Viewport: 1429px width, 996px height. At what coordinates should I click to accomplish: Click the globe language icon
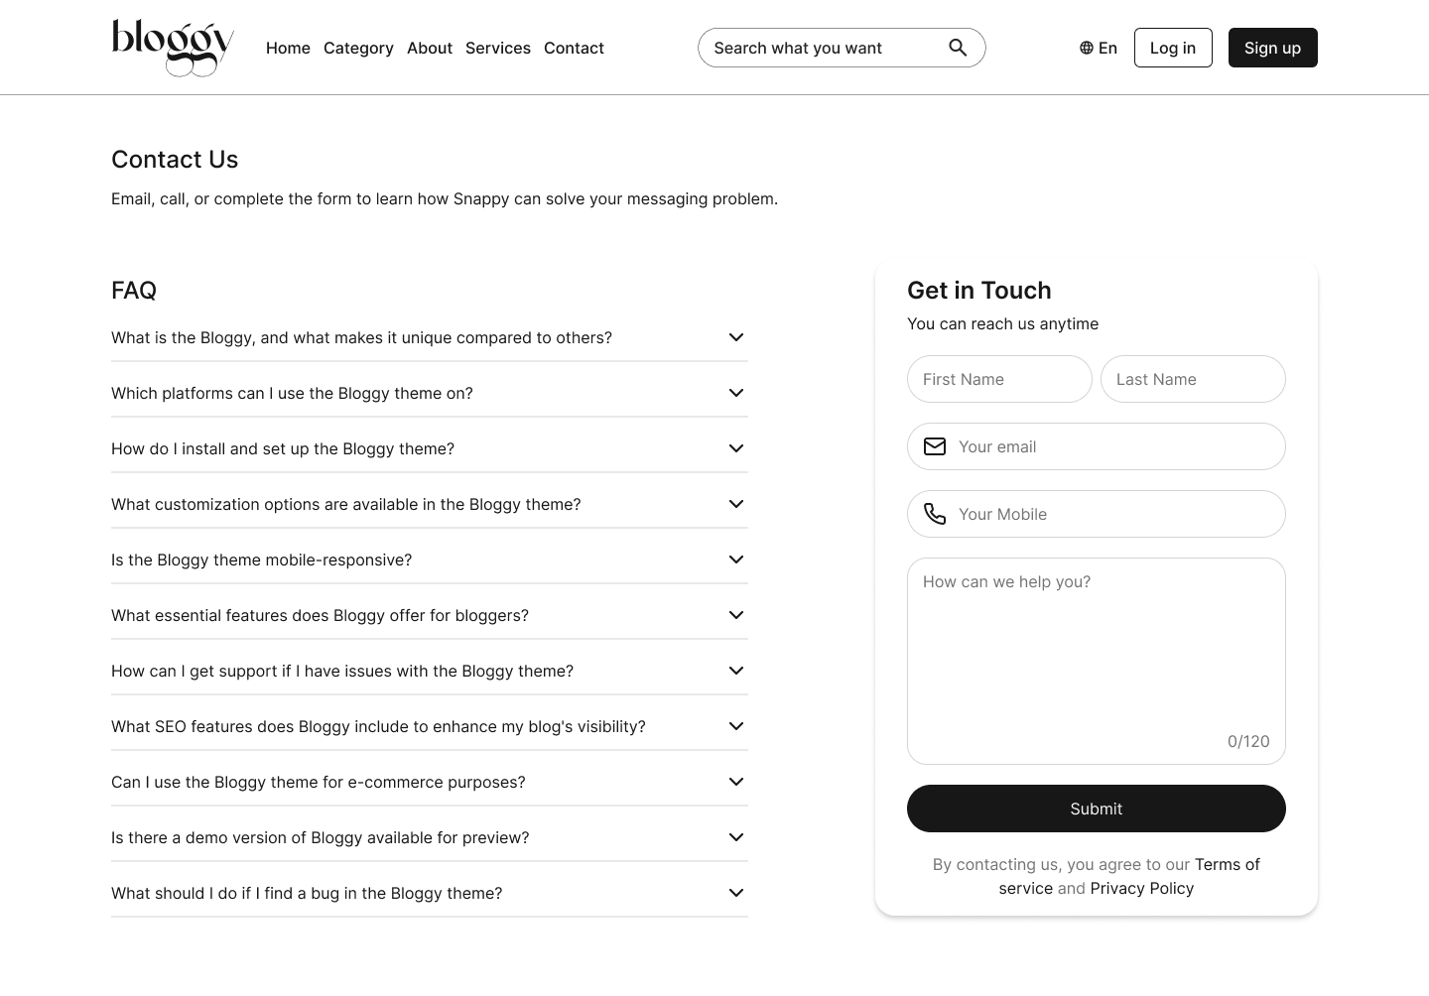click(x=1085, y=47)
